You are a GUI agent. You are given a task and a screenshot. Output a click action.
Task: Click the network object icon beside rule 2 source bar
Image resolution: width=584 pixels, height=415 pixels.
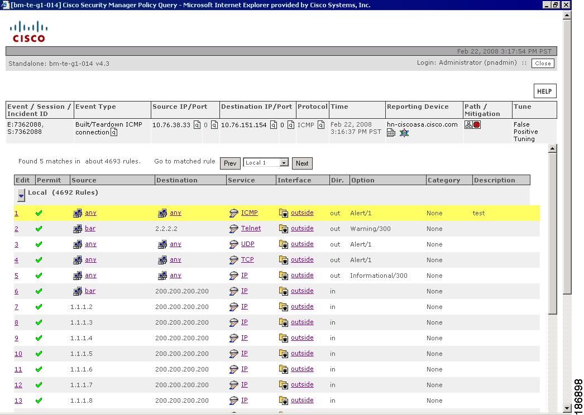(x=78, y=229)
